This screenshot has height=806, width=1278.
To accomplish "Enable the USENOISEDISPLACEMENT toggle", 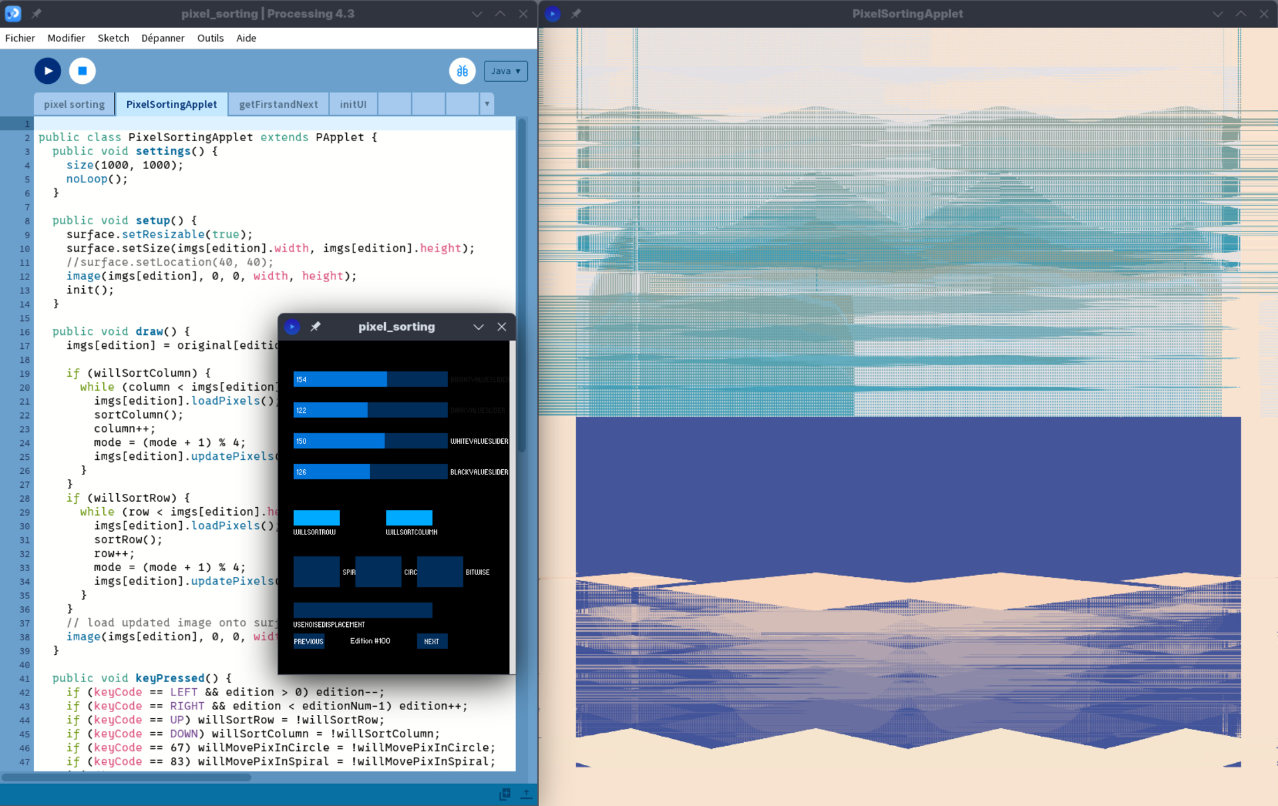I will point(362,610).
